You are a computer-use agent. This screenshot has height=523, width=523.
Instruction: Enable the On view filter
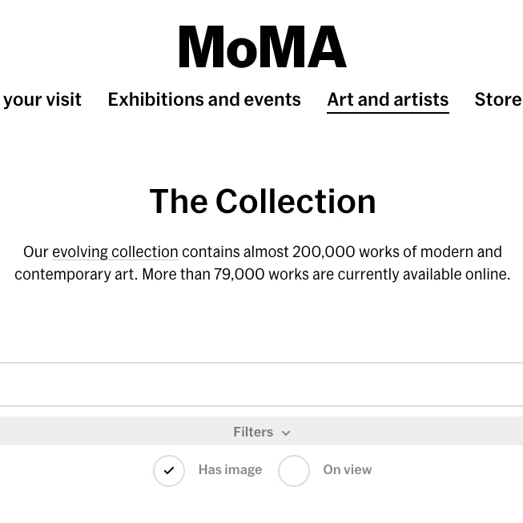(x=294, y=470)
